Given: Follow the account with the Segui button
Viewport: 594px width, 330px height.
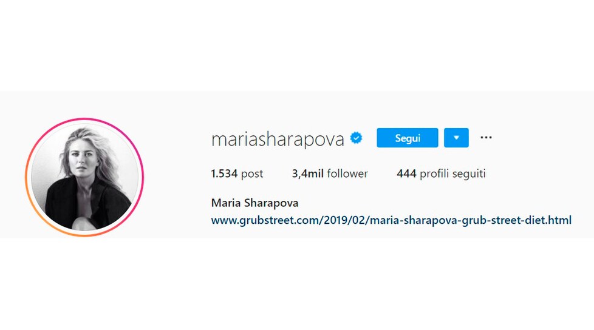Looking at the screenshot, I should tap(408, 138).
